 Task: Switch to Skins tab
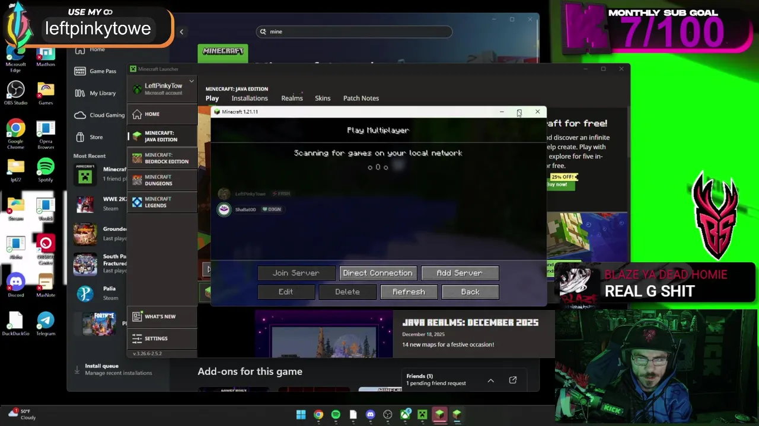(x=323, y=98)
